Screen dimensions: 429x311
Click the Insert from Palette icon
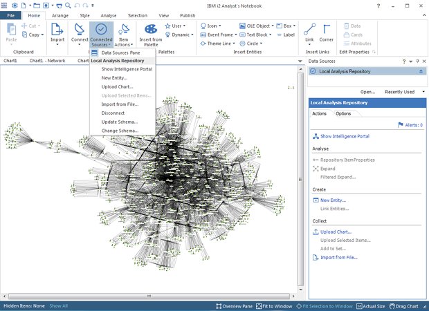[151, 29]
